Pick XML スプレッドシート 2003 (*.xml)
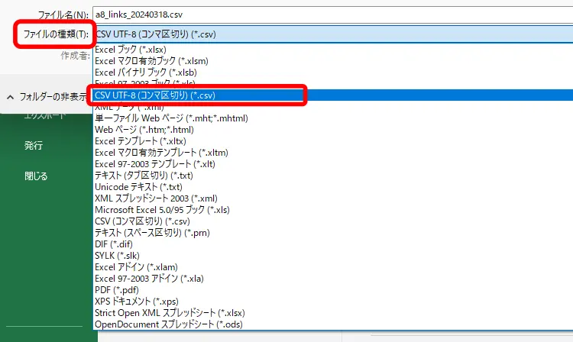573x342 pixels. pos(156,198)
